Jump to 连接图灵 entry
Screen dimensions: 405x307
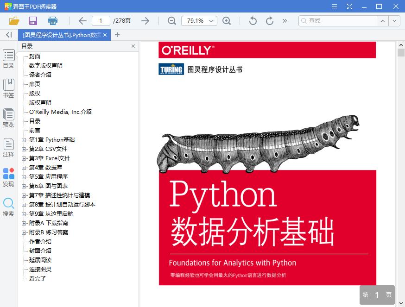40,269
